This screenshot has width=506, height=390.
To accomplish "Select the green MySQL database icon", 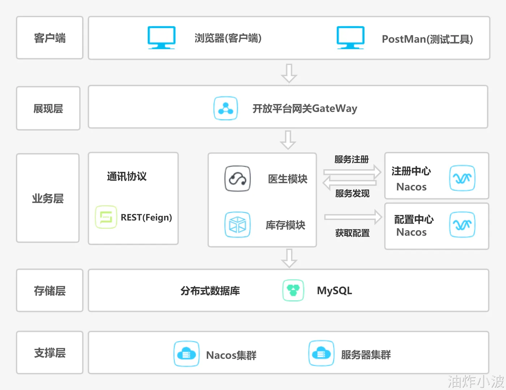I will tap(293, 290).
